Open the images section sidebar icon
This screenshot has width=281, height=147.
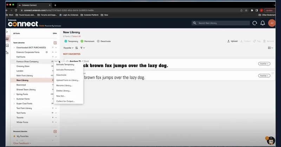(x=7, y=45)
